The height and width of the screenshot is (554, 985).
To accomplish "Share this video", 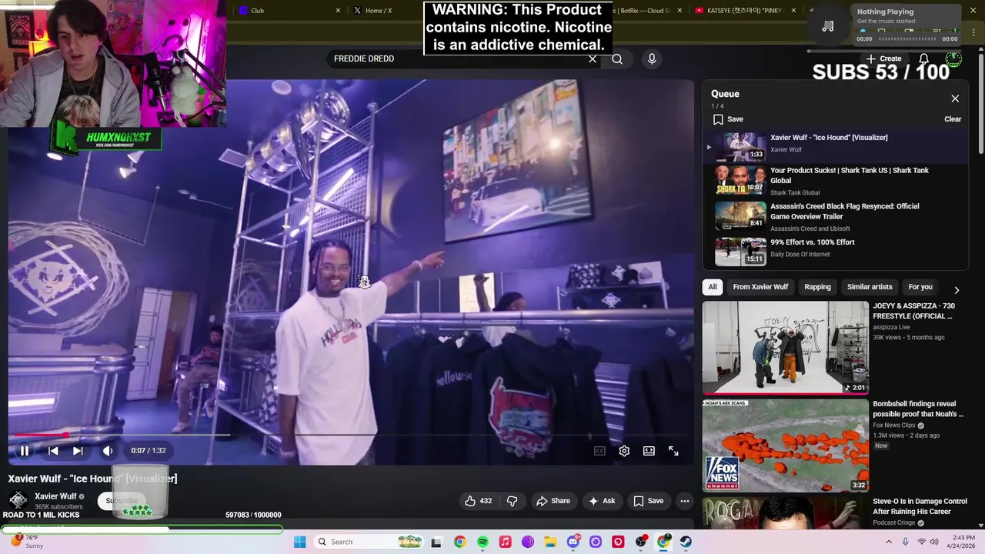I will tap(553, 501).
